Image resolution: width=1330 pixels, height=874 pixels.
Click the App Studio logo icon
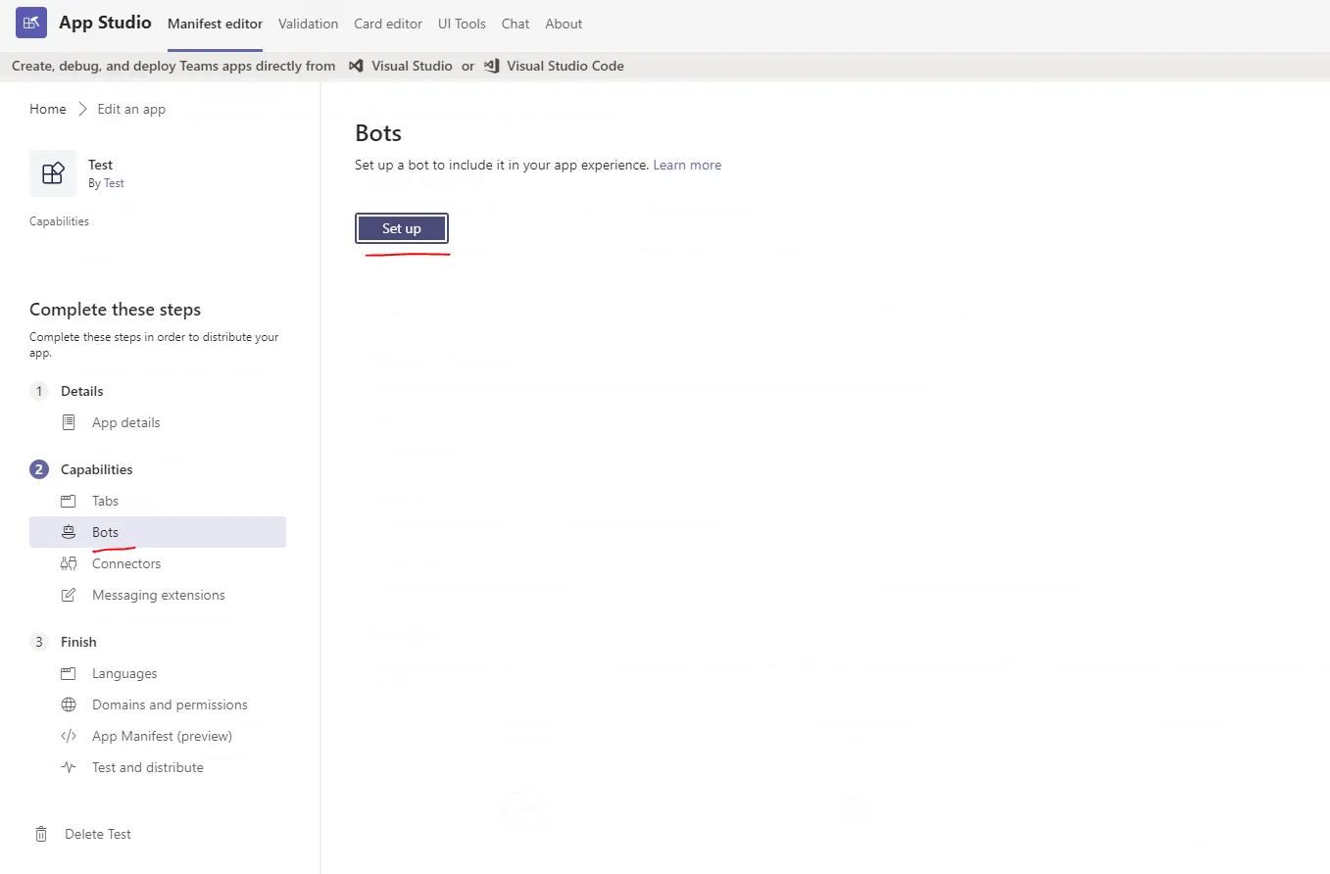coord(31,23)
